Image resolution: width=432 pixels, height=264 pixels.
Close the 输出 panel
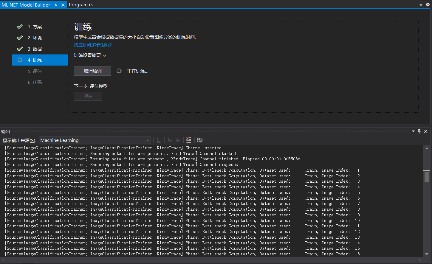[426, 131]
